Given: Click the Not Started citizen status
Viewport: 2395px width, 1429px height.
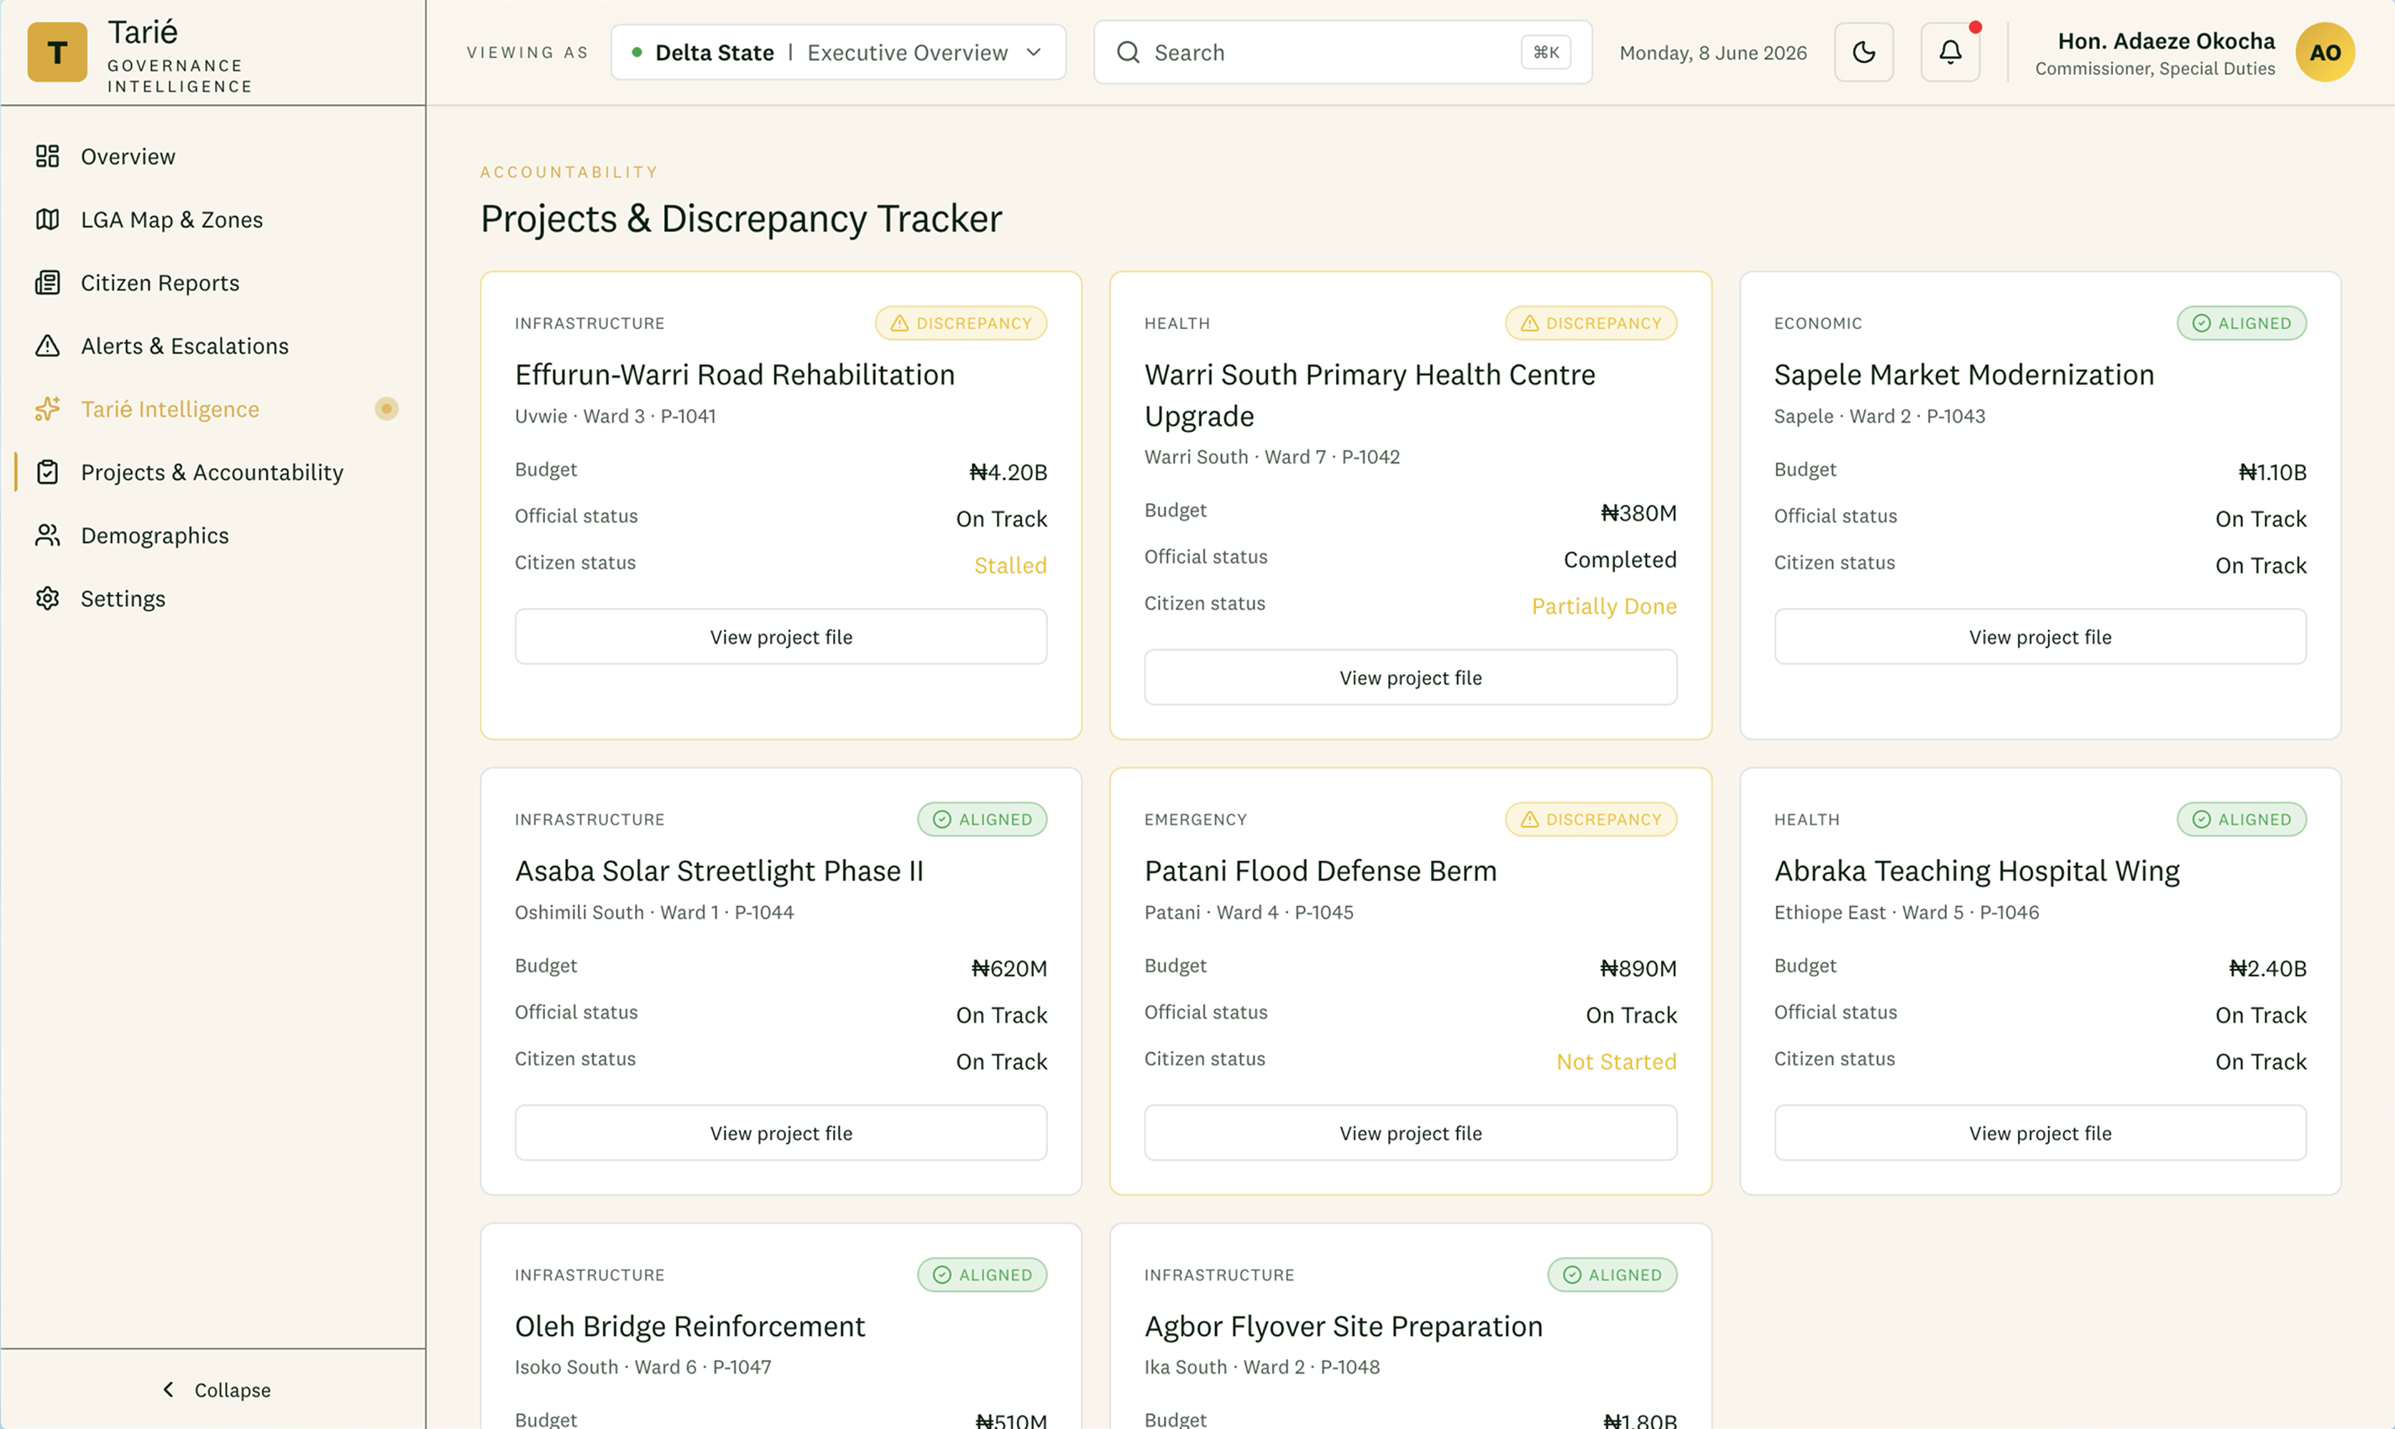Looking at the screenshot, I should click(1617, 1061).
